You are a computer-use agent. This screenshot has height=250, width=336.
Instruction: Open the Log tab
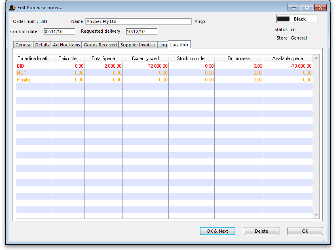(x=163, y=45)
